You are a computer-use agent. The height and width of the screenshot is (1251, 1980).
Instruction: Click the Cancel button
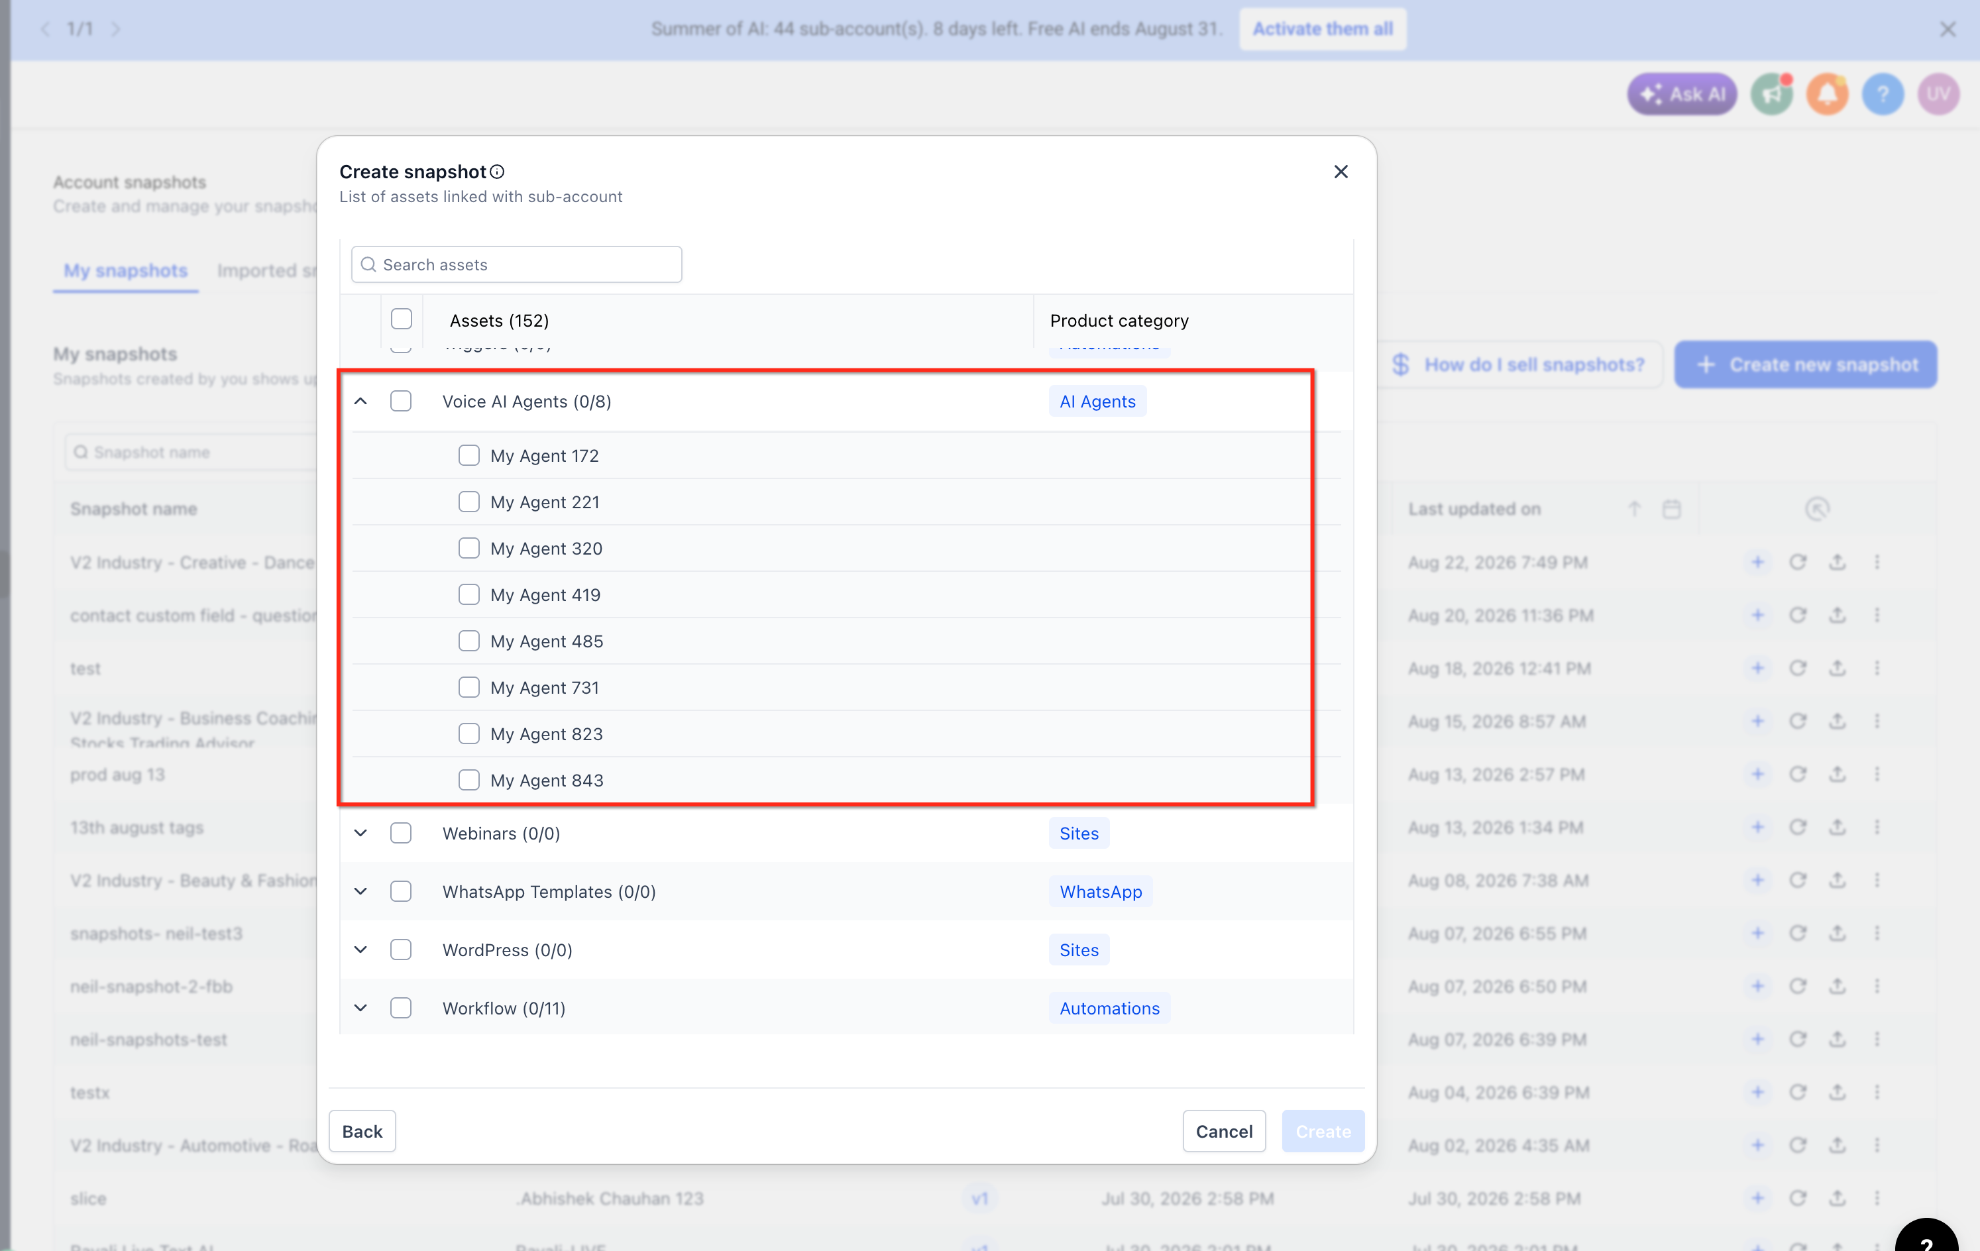(x=1223, y=1131)
